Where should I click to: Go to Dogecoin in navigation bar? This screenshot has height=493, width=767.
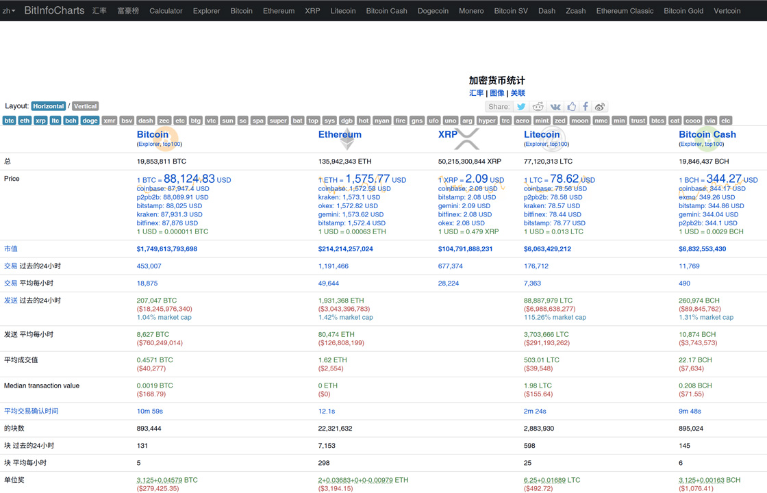tap(433, 11)
